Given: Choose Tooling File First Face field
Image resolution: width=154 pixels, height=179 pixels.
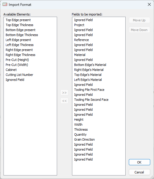Looking at the screenshot, I should (x=89, y=90).
